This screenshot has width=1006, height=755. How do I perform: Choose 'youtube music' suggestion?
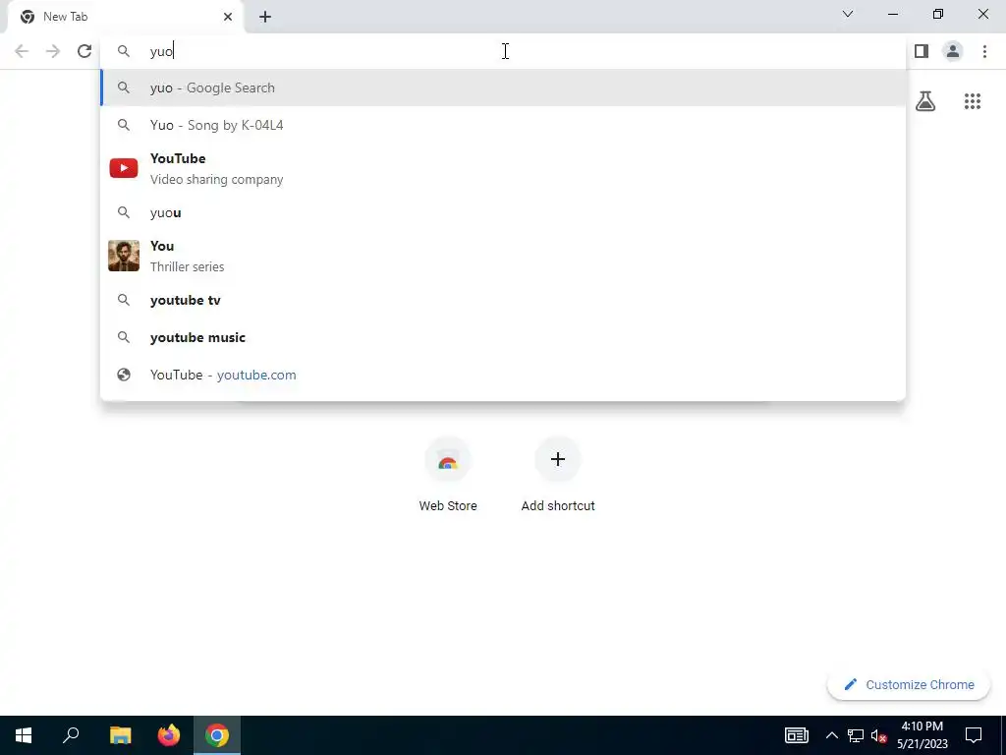(x=503, y=337)
